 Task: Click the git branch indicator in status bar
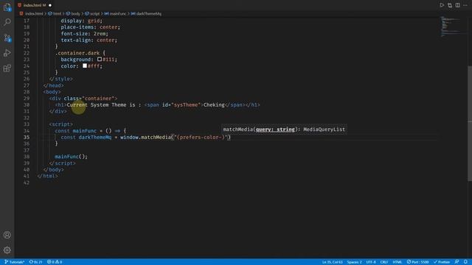point(15,262)
